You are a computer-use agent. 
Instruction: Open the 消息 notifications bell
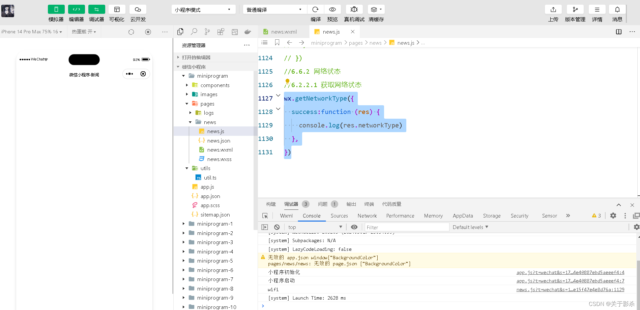point(617,9)
